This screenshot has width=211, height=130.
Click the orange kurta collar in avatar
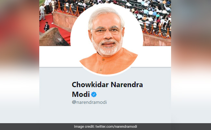[x=108, y=57]
